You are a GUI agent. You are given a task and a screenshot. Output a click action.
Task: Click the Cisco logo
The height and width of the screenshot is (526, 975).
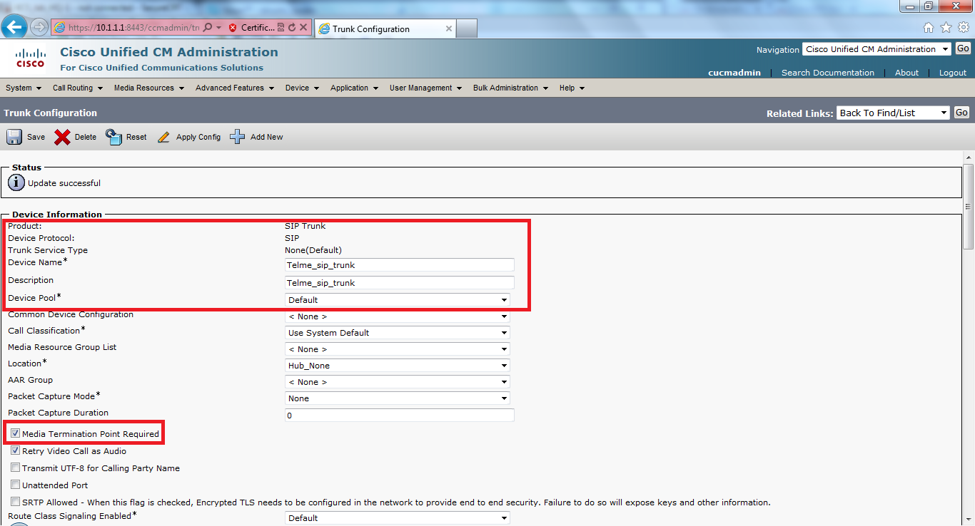(x=31, y=58)
